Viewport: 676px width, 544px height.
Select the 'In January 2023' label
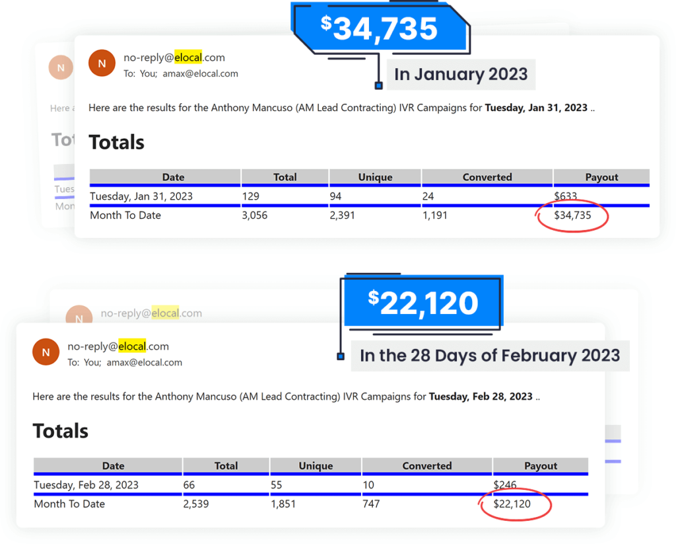pos(461,74)
